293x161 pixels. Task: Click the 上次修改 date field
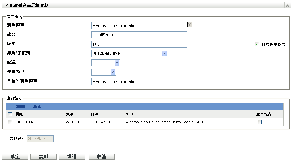(40, 139)
